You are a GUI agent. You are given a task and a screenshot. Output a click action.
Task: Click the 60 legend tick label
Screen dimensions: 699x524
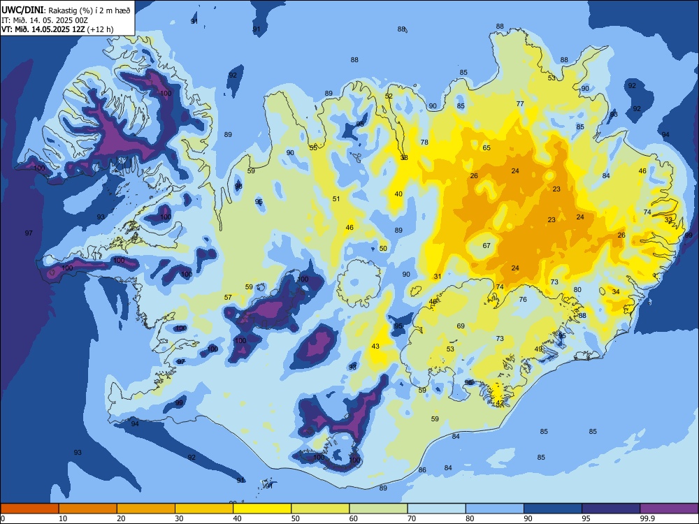tap(354, 518)
